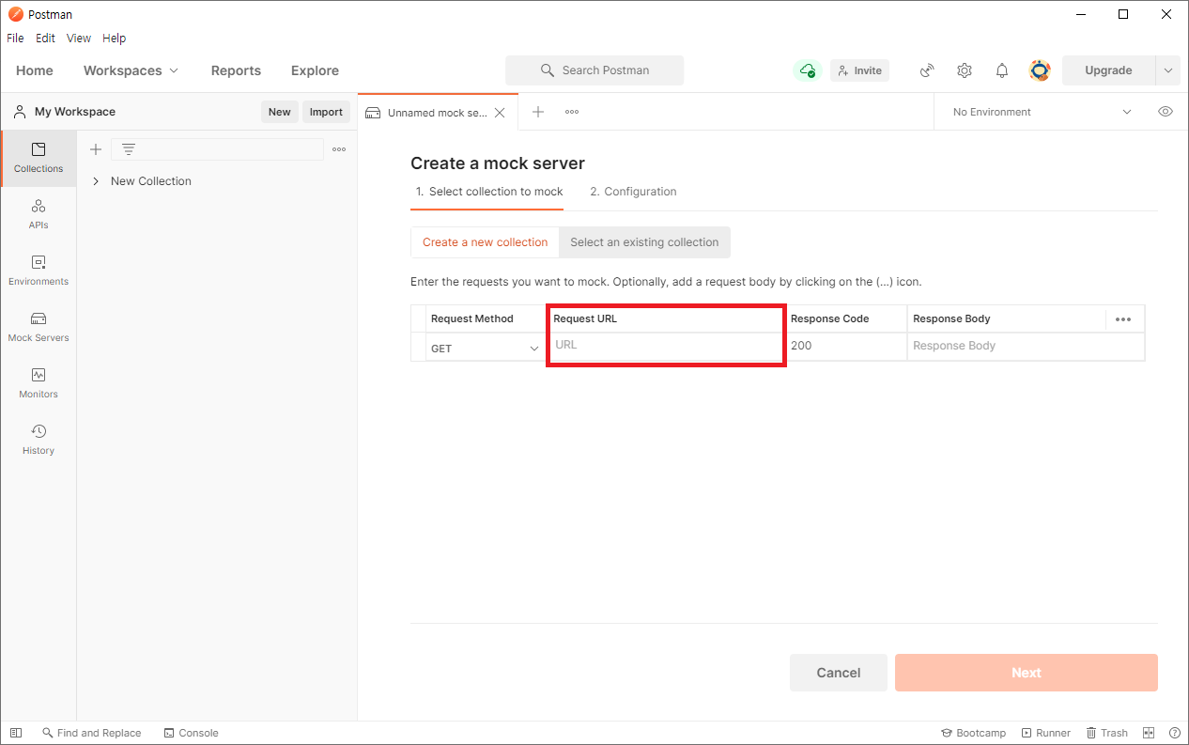Screen dimensions: 1189x745
Task: Click the Cancel button
Action: click(x=839, y=673)
